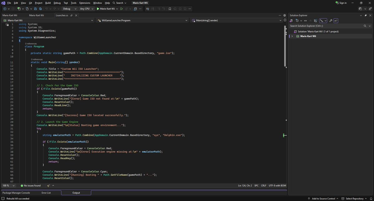Click the Undo icon in the toolbar

pos(46,9)
